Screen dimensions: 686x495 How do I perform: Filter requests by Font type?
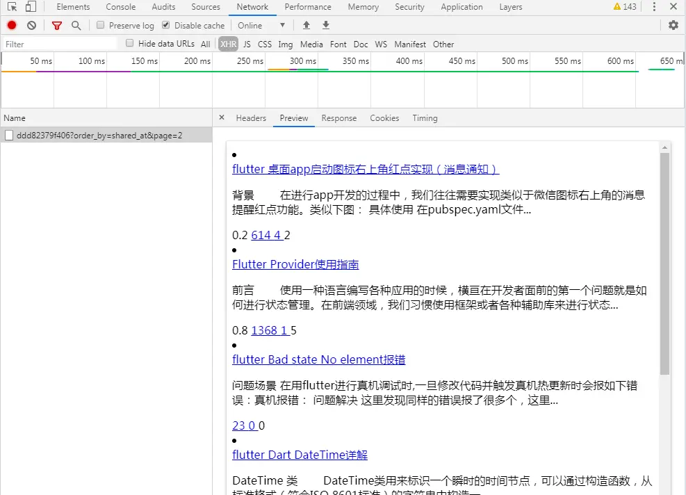click(338, 44)
